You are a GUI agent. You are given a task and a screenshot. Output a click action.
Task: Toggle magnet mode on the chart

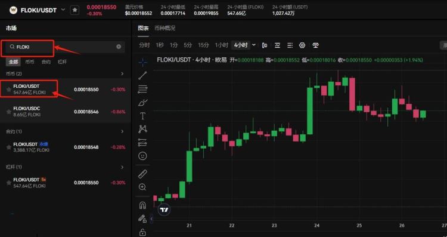click(x=142, y=205)
